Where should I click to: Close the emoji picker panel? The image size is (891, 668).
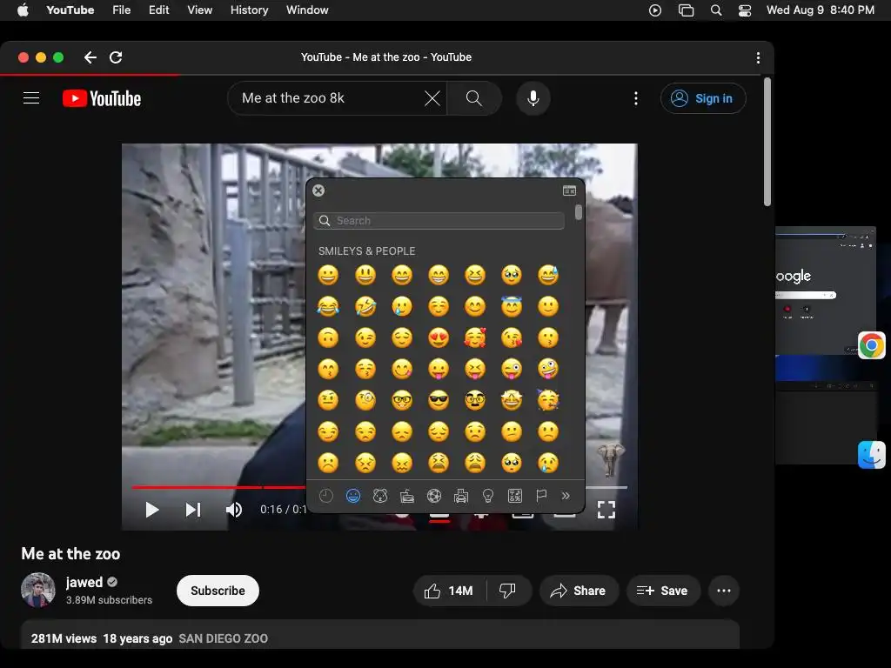click(318, 190)
